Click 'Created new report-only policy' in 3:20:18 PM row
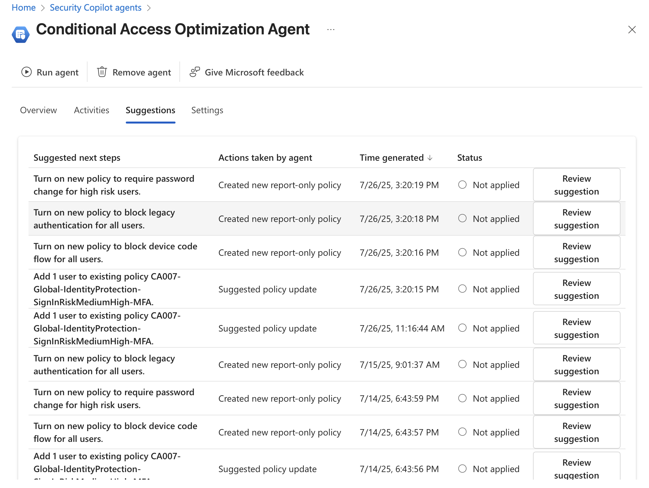Image resolution: width=649 pixels, height=488 pixels. [x=280, y=219]
